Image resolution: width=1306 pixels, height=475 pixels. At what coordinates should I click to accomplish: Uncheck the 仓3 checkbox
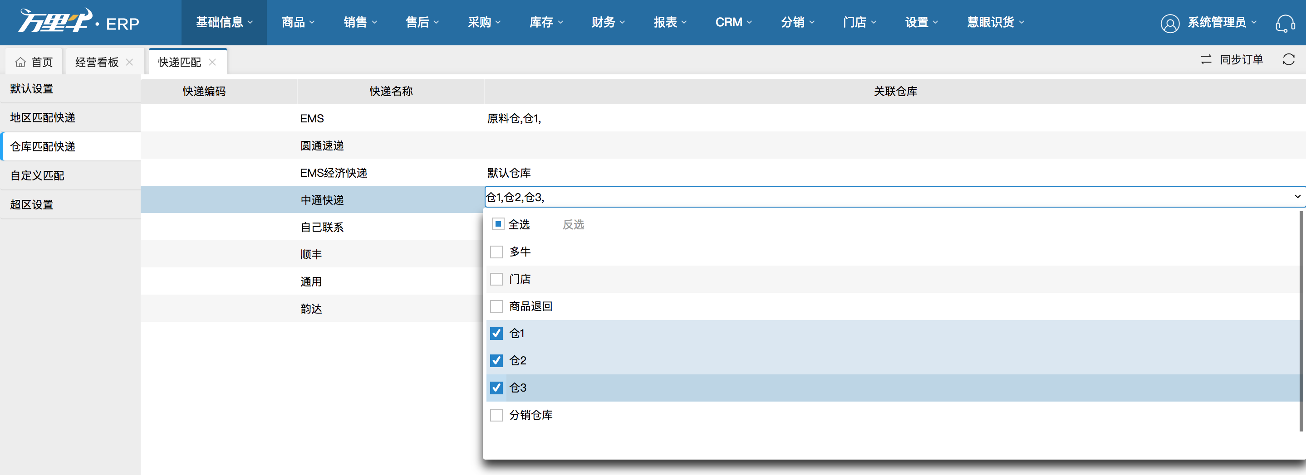pyautogui.click(x=496, y=388)
